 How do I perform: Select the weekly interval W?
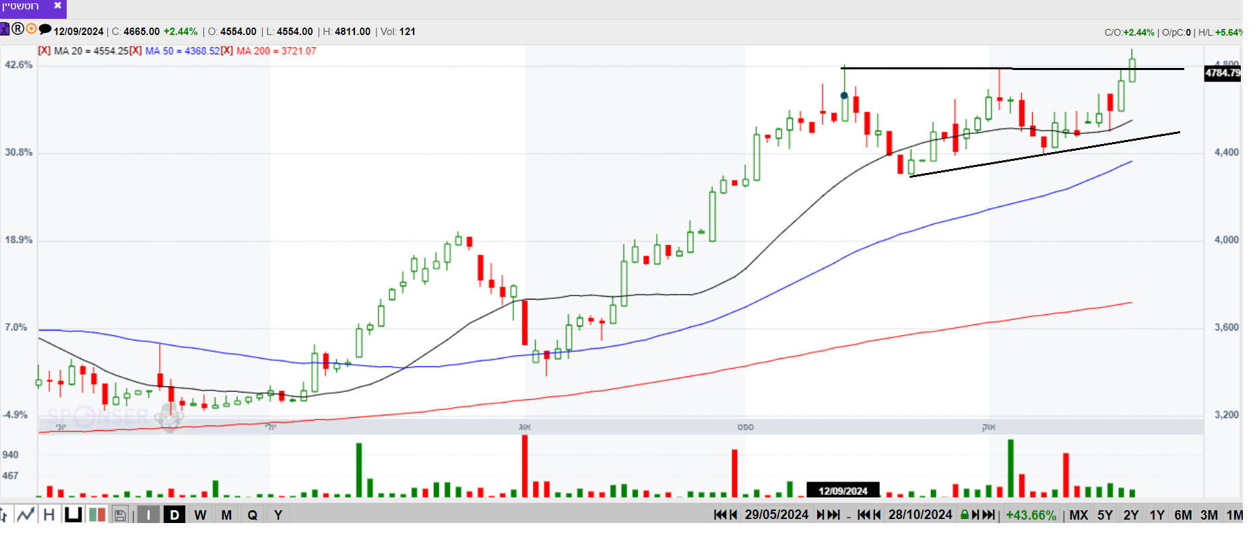pos(201,515)
